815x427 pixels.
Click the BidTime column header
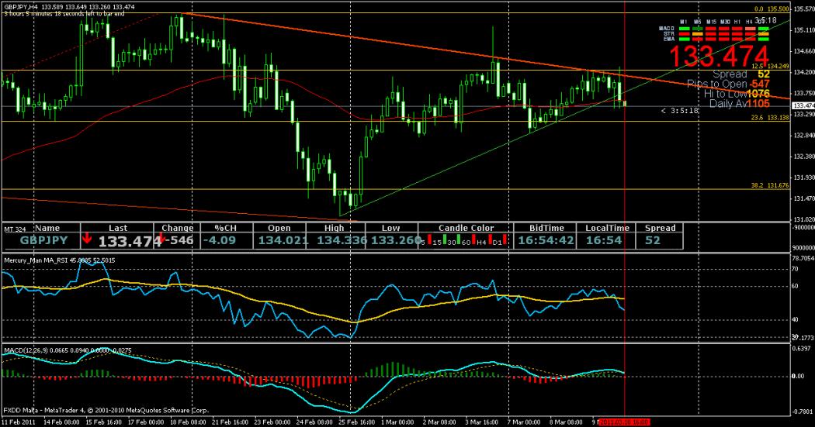point(546,228)
